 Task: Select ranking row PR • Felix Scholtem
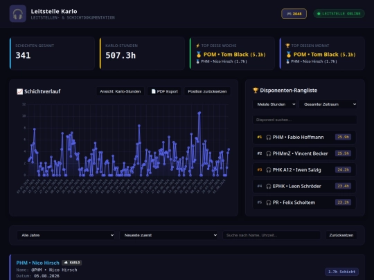point(304,203)
